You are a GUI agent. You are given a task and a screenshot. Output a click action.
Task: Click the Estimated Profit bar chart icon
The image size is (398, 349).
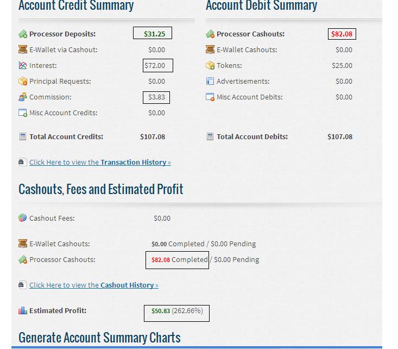coord(23,311)
